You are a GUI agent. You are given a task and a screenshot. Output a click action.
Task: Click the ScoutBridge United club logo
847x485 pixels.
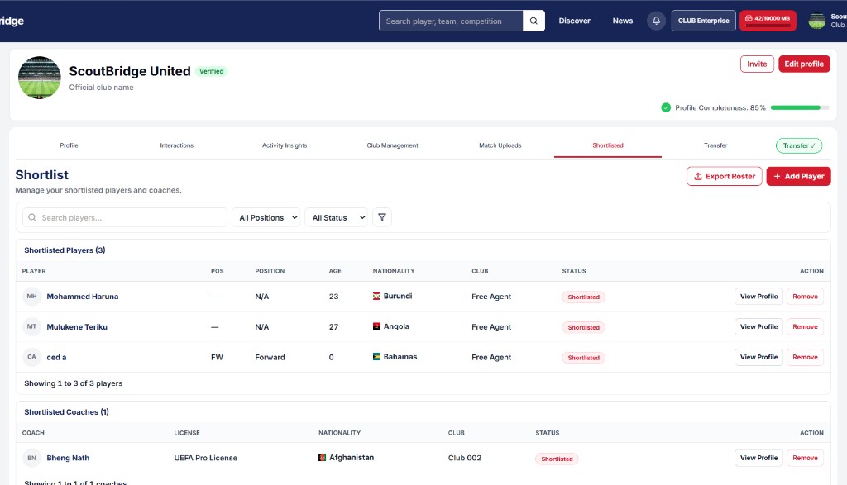coord(40,78)
